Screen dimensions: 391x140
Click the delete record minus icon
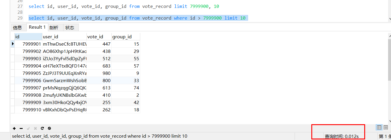pos(21,128)
